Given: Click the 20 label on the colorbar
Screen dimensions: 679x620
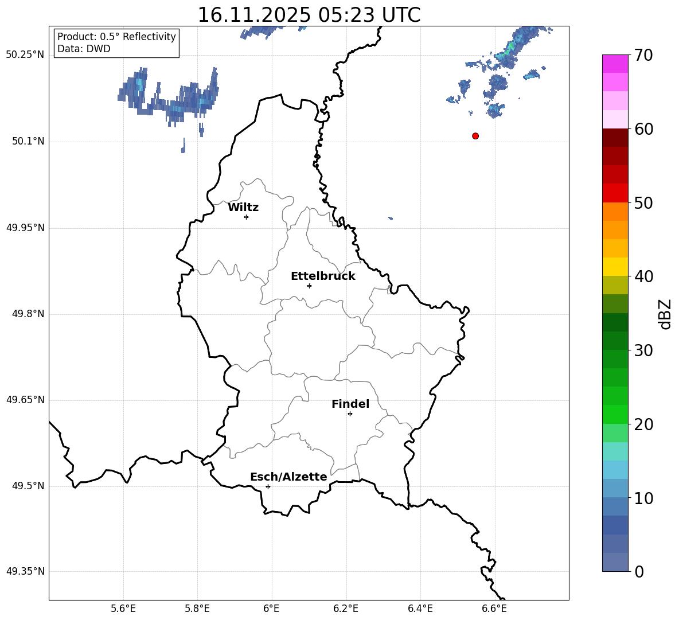Looking at the screenshot, I should (x=643, y=424).
